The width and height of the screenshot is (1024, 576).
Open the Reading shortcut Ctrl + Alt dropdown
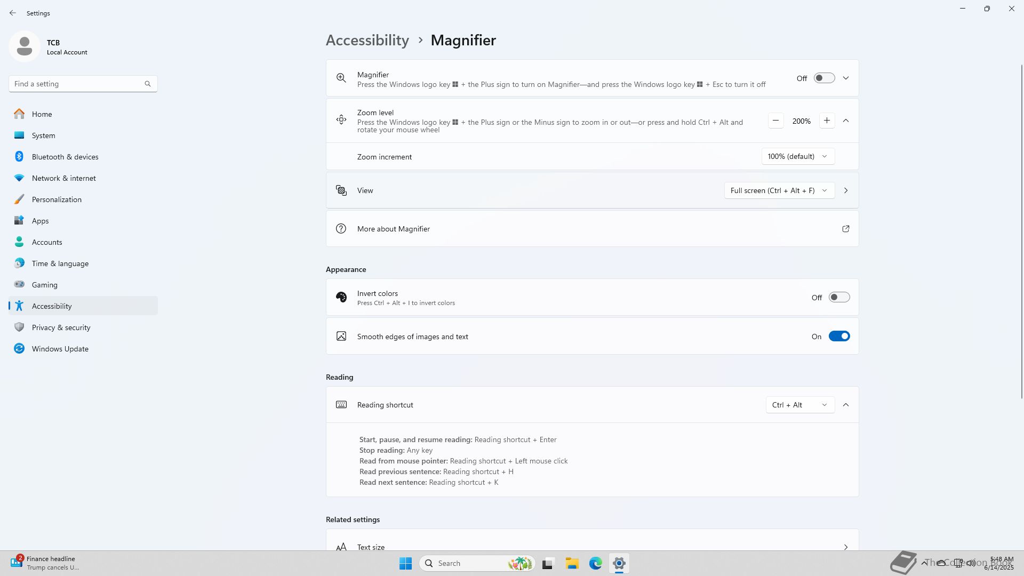click(x=799, y=405)
